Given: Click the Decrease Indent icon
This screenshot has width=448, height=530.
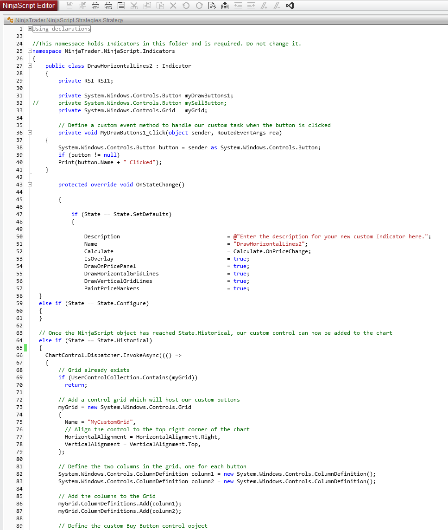Looking at the screenshot, I should [x=238, y=6].
